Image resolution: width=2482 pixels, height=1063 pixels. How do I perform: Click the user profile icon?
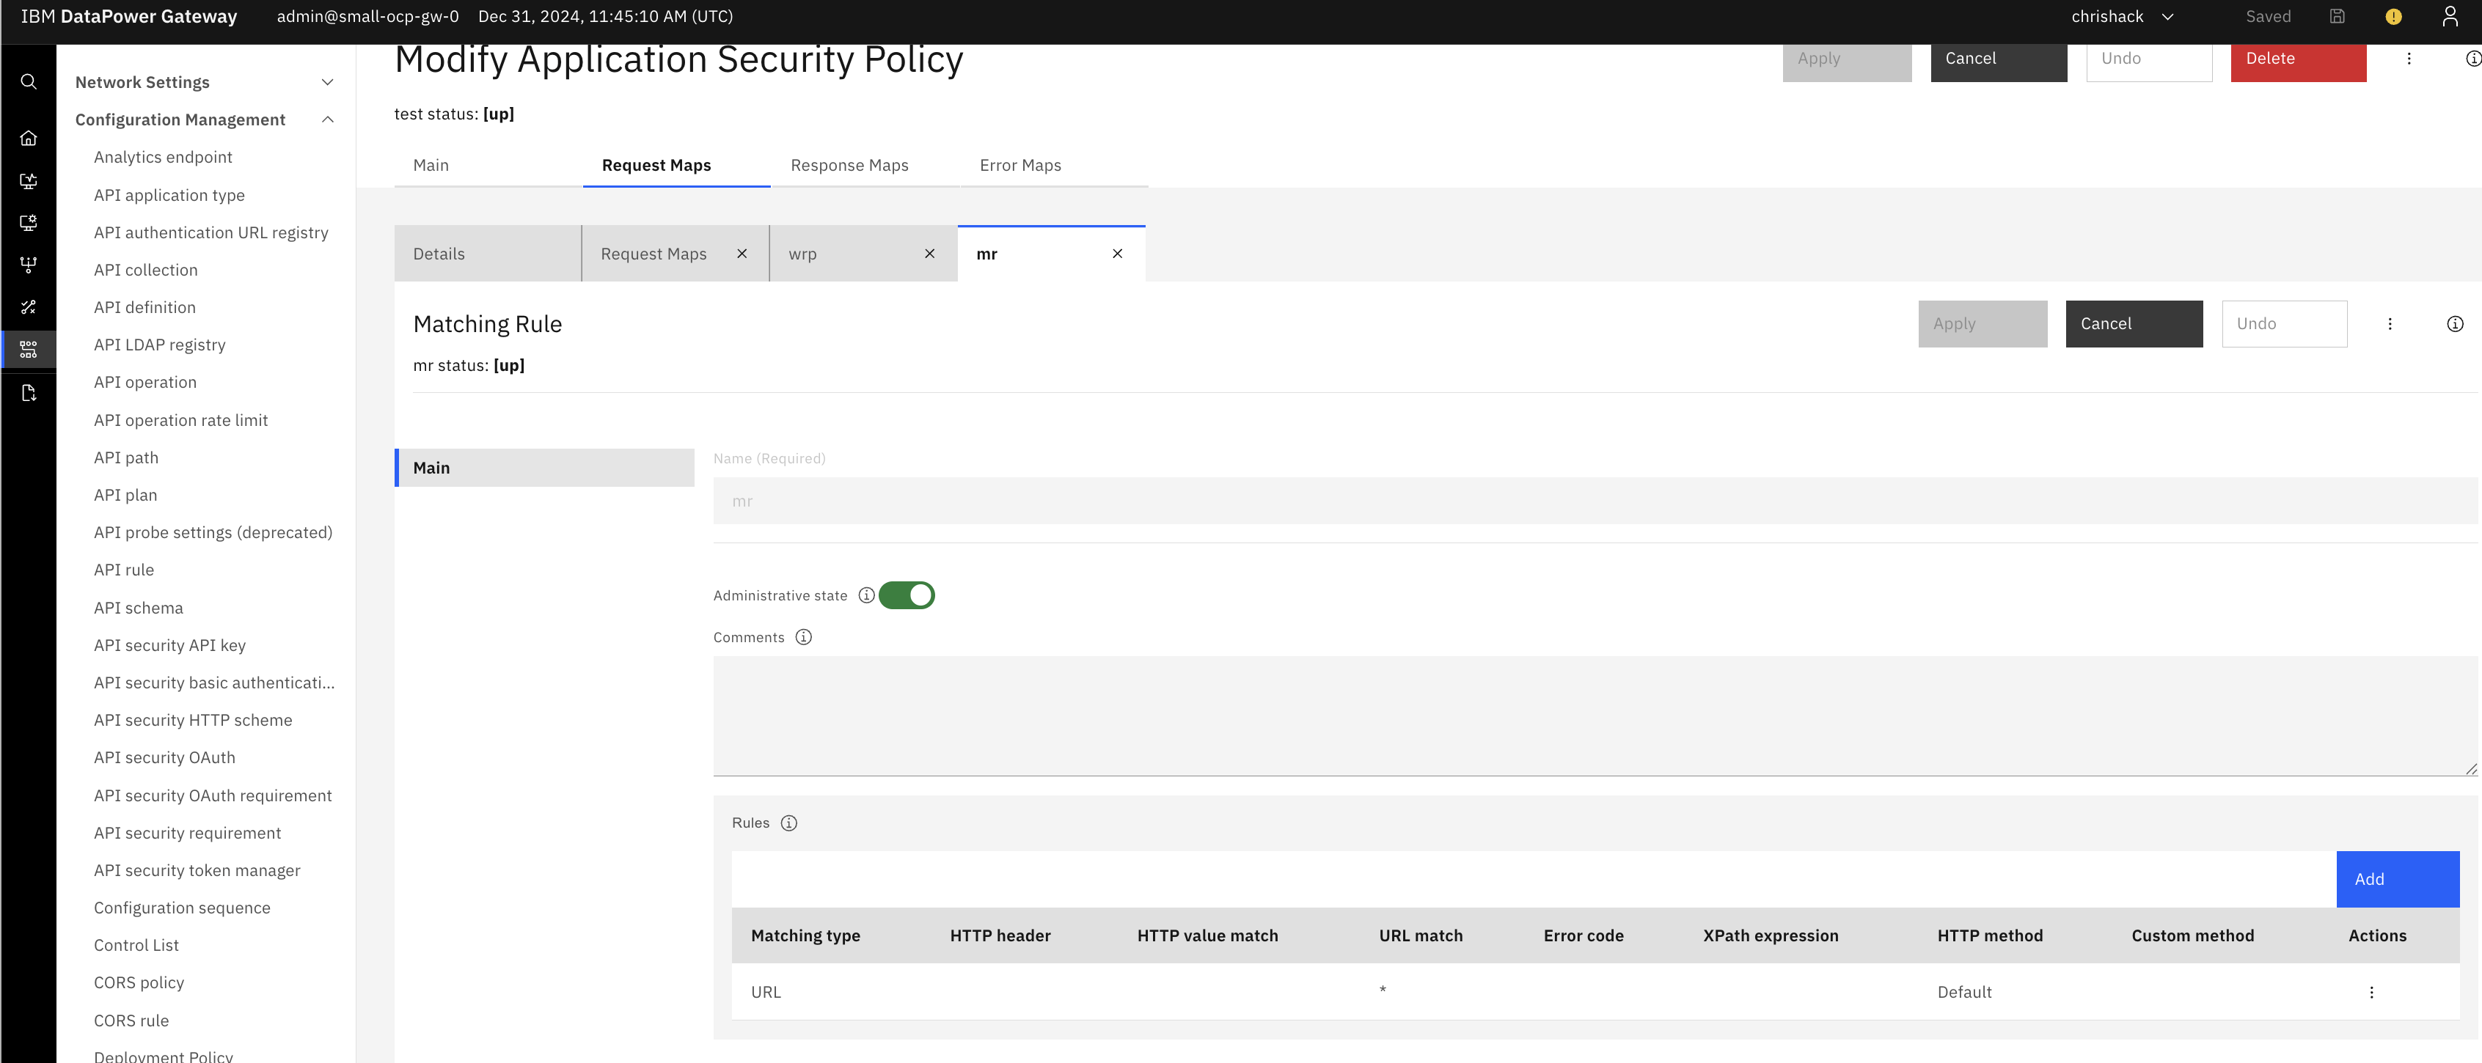click(x=2450, y=16)
